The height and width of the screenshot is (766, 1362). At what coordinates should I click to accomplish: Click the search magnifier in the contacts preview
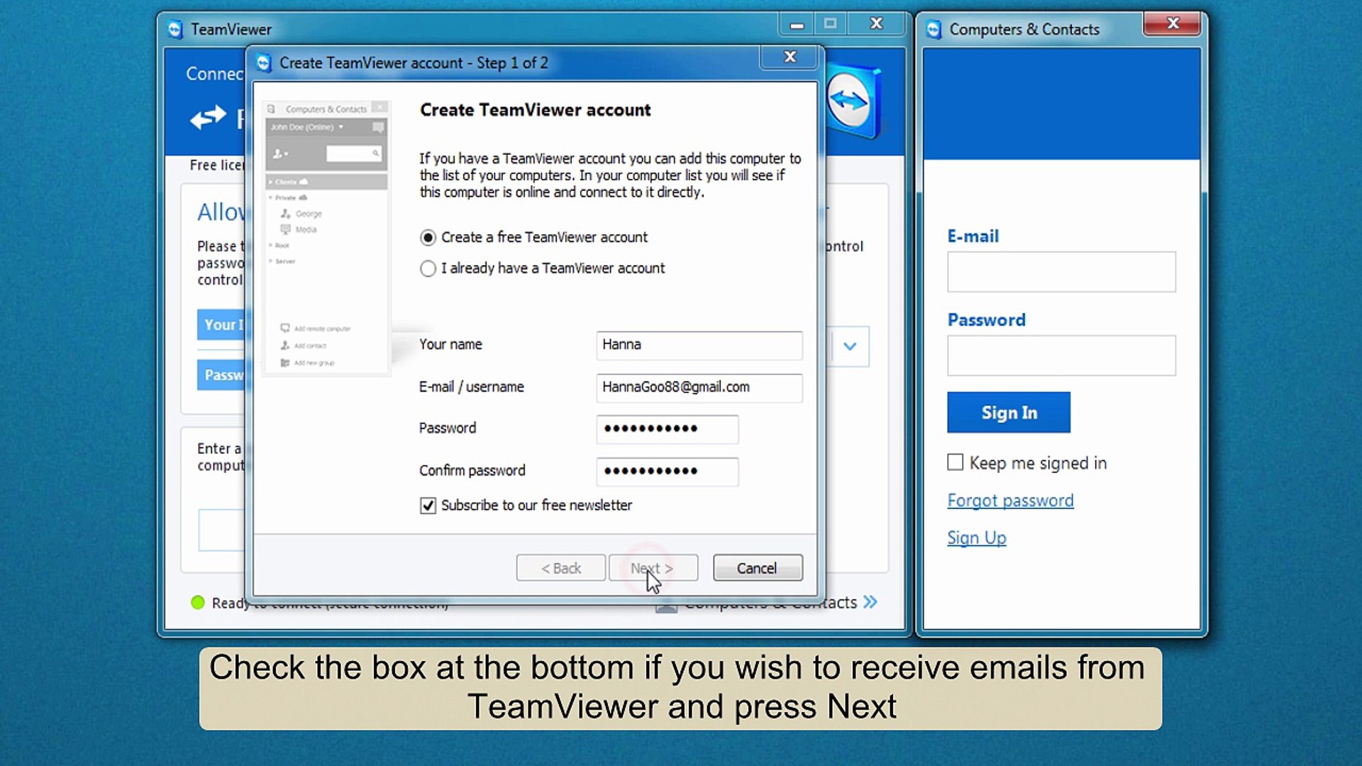pos(377,153)
